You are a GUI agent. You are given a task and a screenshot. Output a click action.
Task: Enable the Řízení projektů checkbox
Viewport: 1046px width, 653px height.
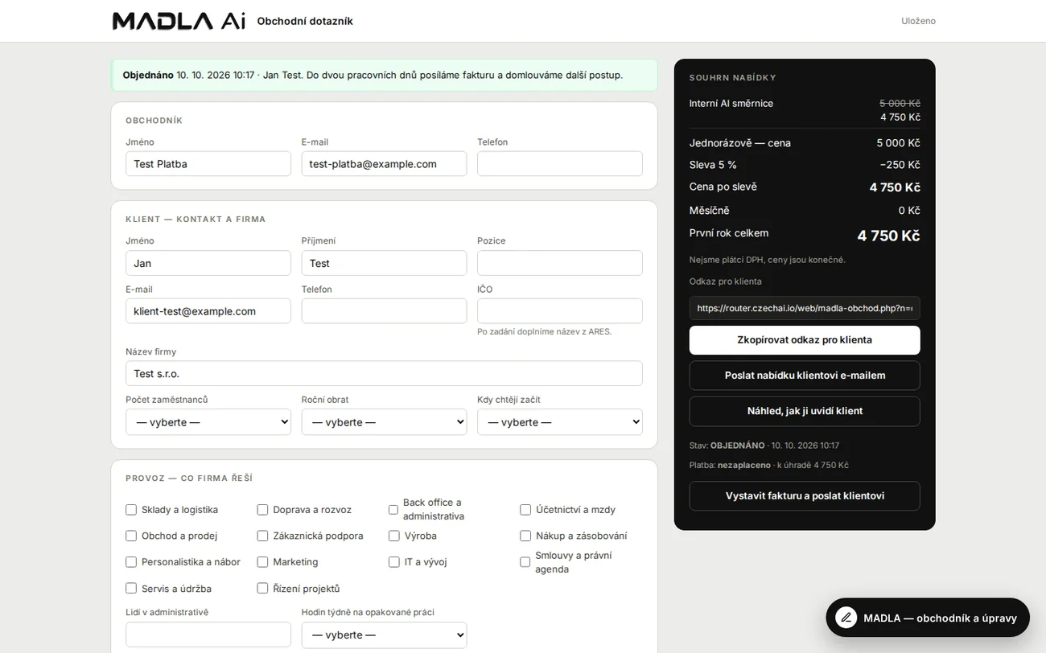(x=262, y=589)
